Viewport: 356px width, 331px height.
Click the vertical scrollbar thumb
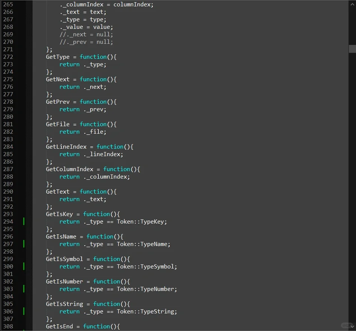352,49
